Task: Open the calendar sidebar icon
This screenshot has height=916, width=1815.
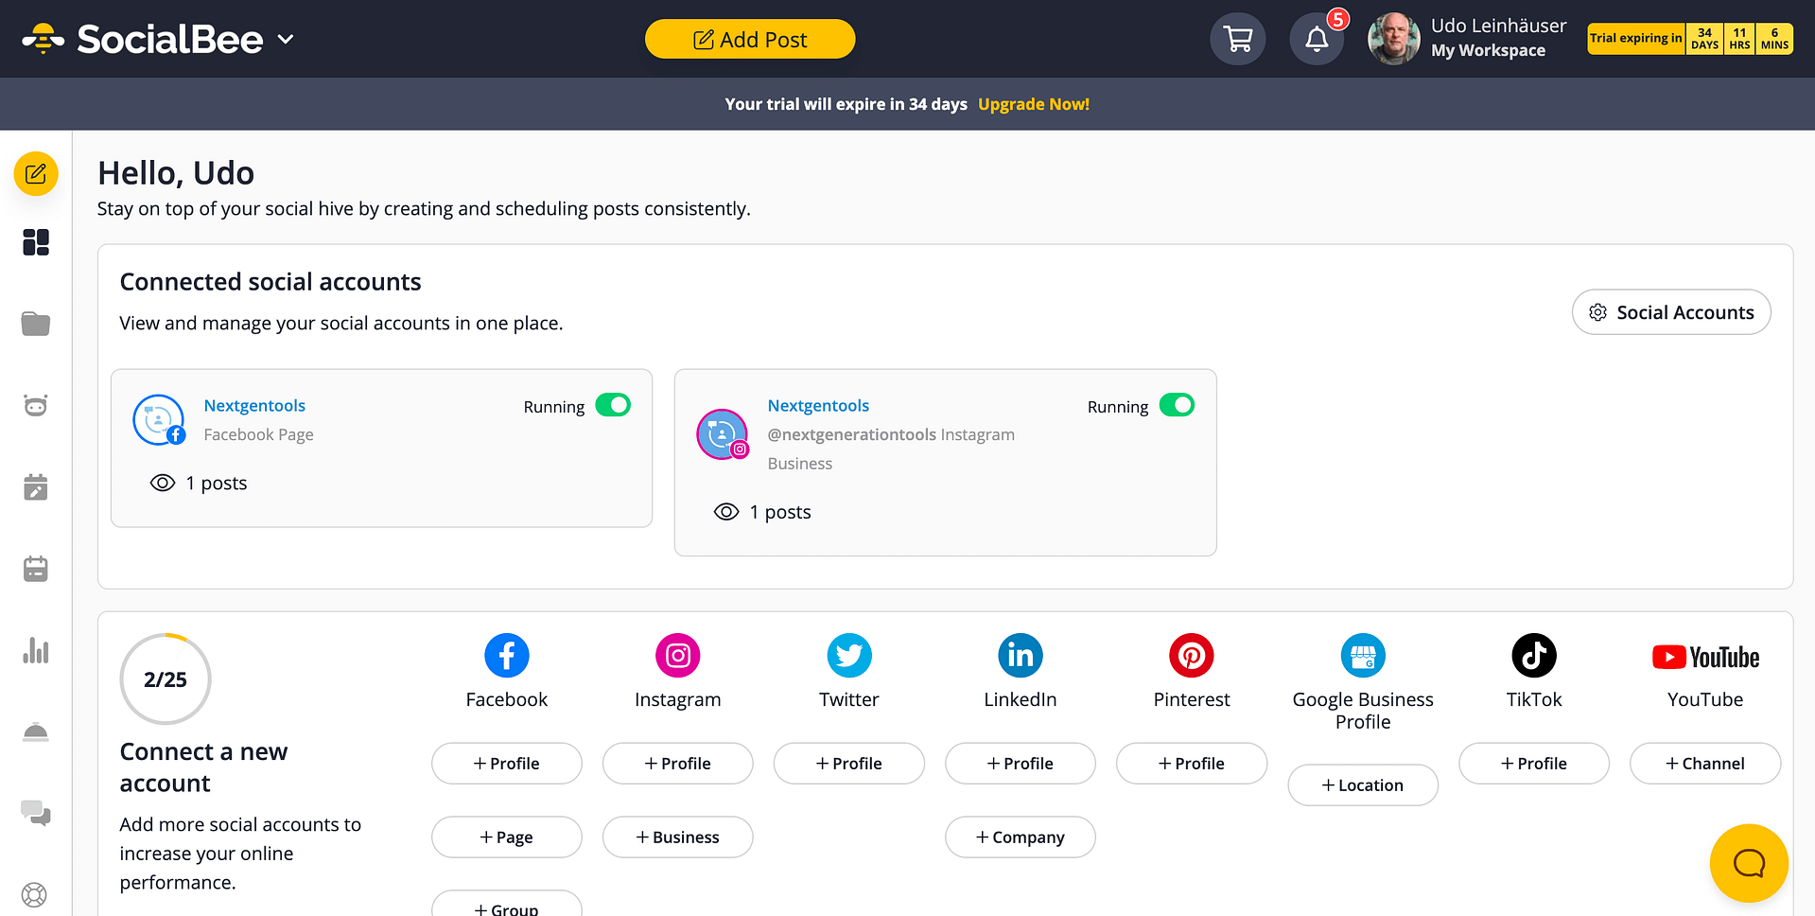Action: (36, 569)
